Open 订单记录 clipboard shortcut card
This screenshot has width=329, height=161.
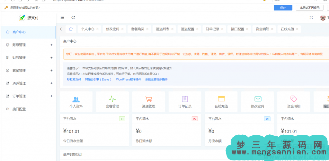pos(185,102)
